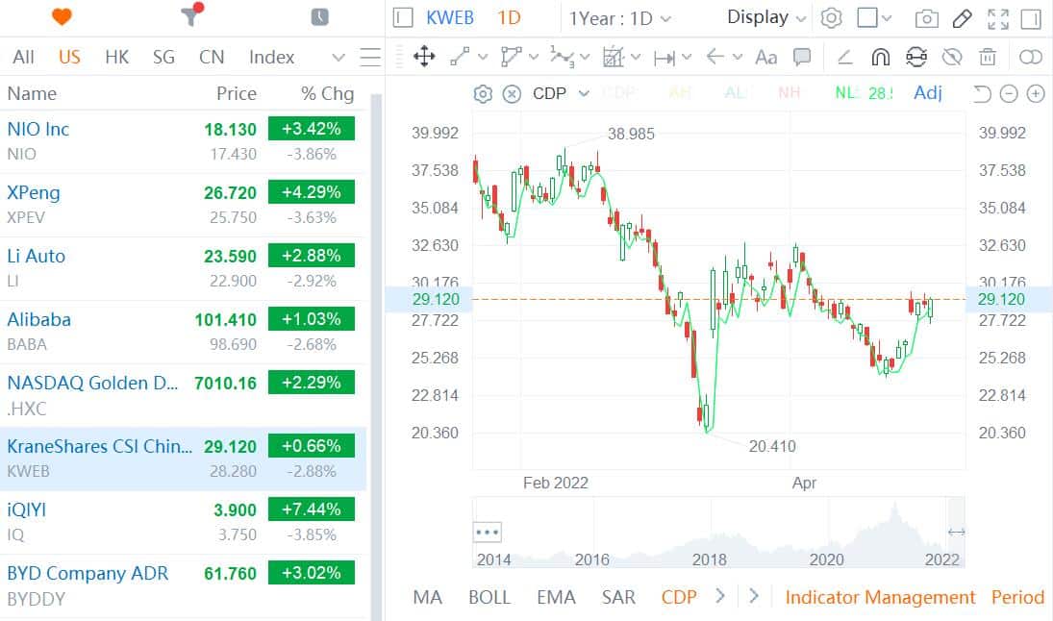Switch to the HK market tab

click(x=116, y=57)
